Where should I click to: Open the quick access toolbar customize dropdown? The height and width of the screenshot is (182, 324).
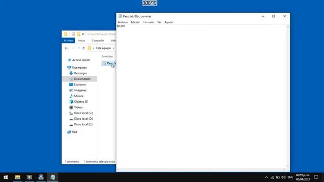click(83, 34)
